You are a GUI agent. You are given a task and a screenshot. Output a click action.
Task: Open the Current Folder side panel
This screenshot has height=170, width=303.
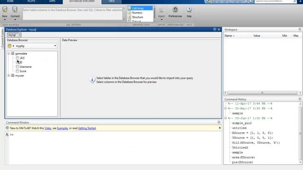[2, 38]
